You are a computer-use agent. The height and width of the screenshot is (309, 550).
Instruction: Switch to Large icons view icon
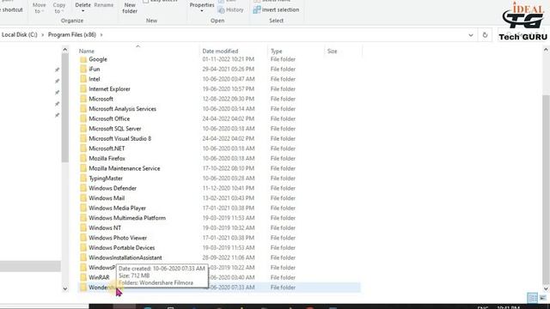coord(543,298)
